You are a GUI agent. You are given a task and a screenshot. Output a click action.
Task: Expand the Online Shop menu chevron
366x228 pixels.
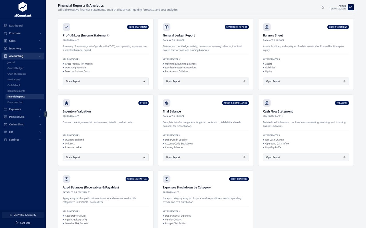(x=40, y=125)
